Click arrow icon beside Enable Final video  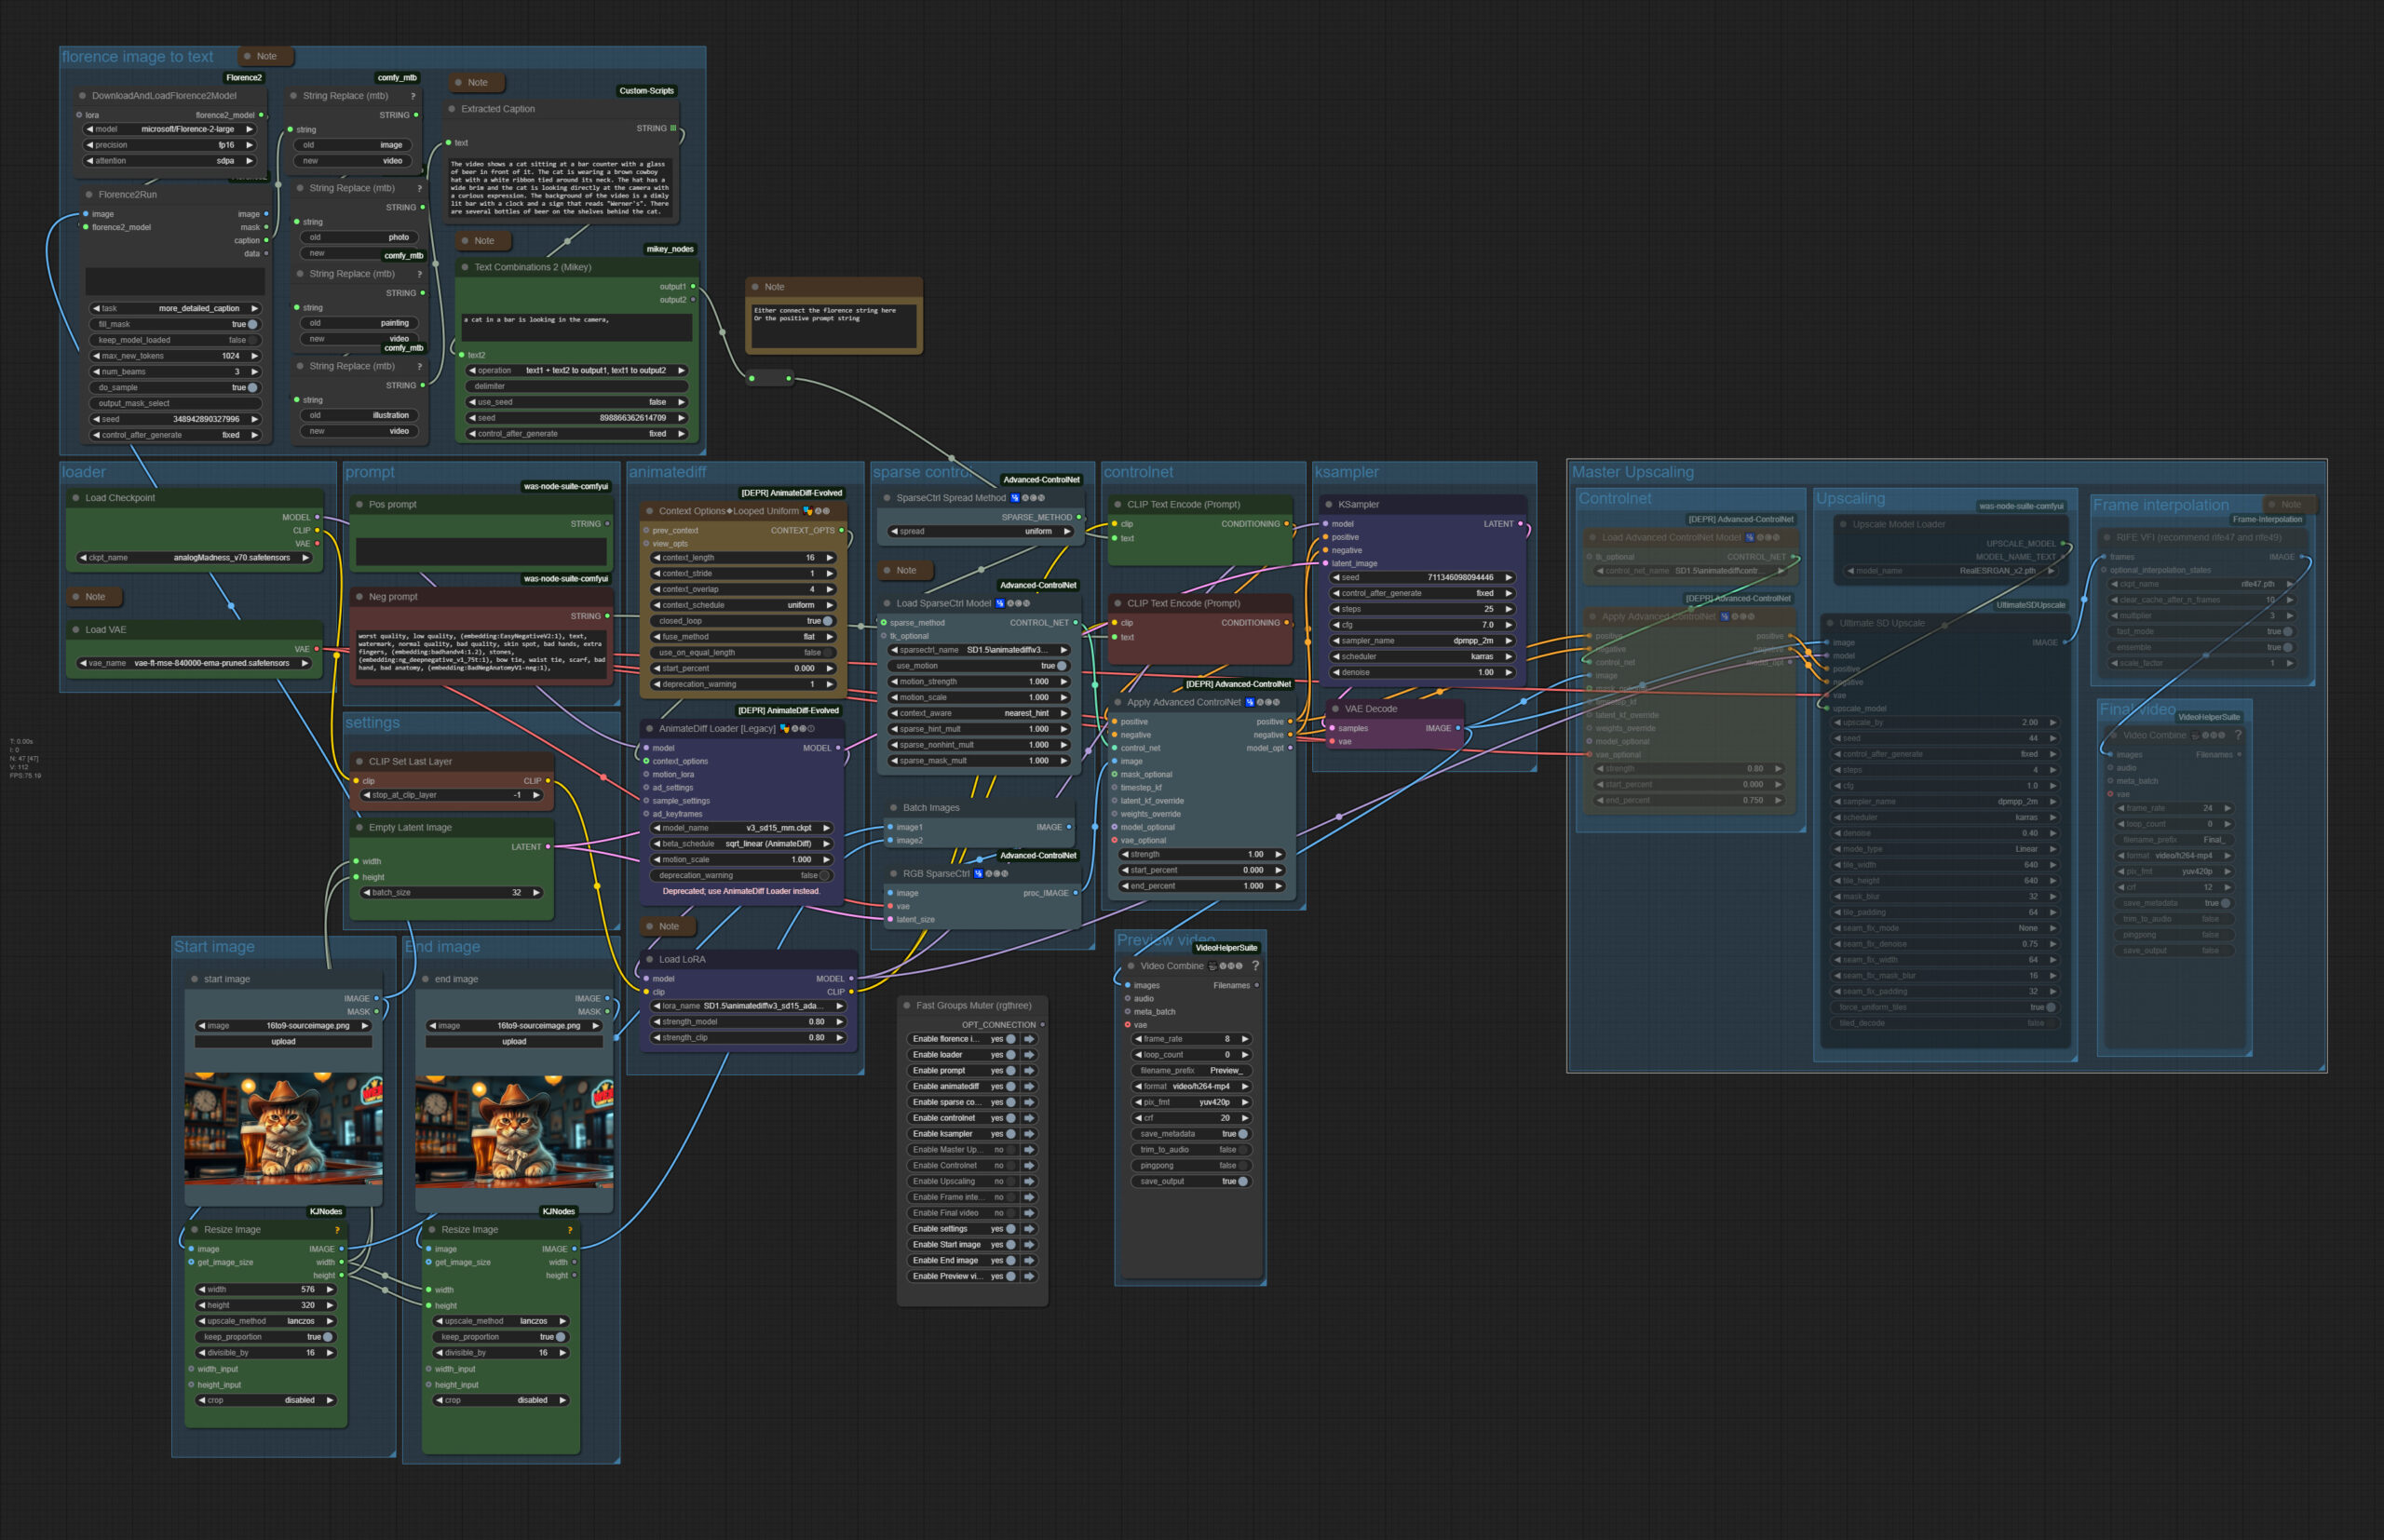(x=1029, y=1213)
